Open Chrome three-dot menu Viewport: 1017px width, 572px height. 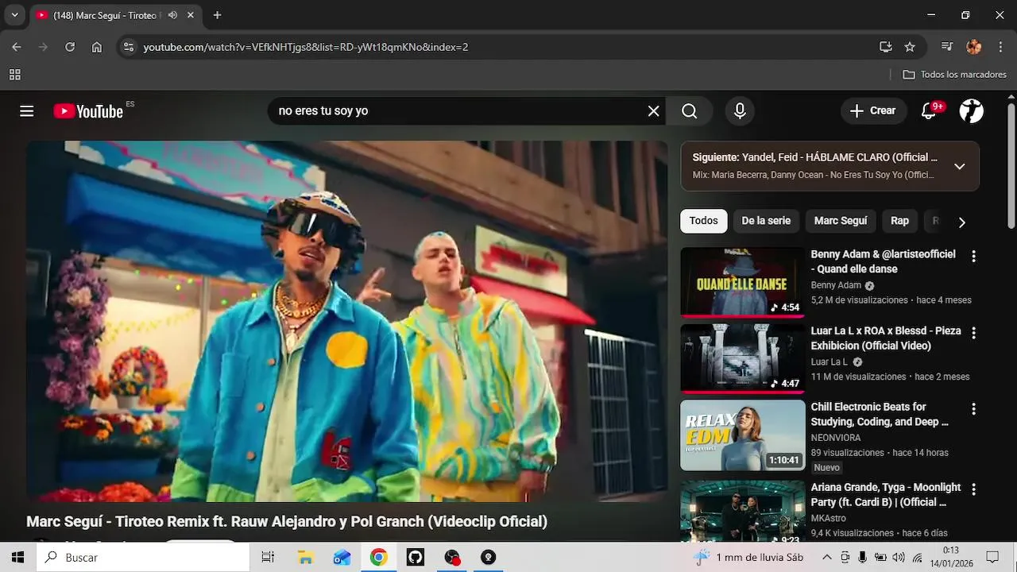pyautogui.click(x=1000, y=47)
